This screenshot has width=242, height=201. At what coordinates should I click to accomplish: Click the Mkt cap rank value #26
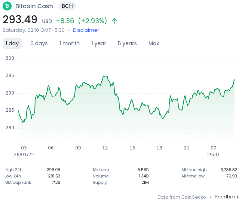[56, 182]
